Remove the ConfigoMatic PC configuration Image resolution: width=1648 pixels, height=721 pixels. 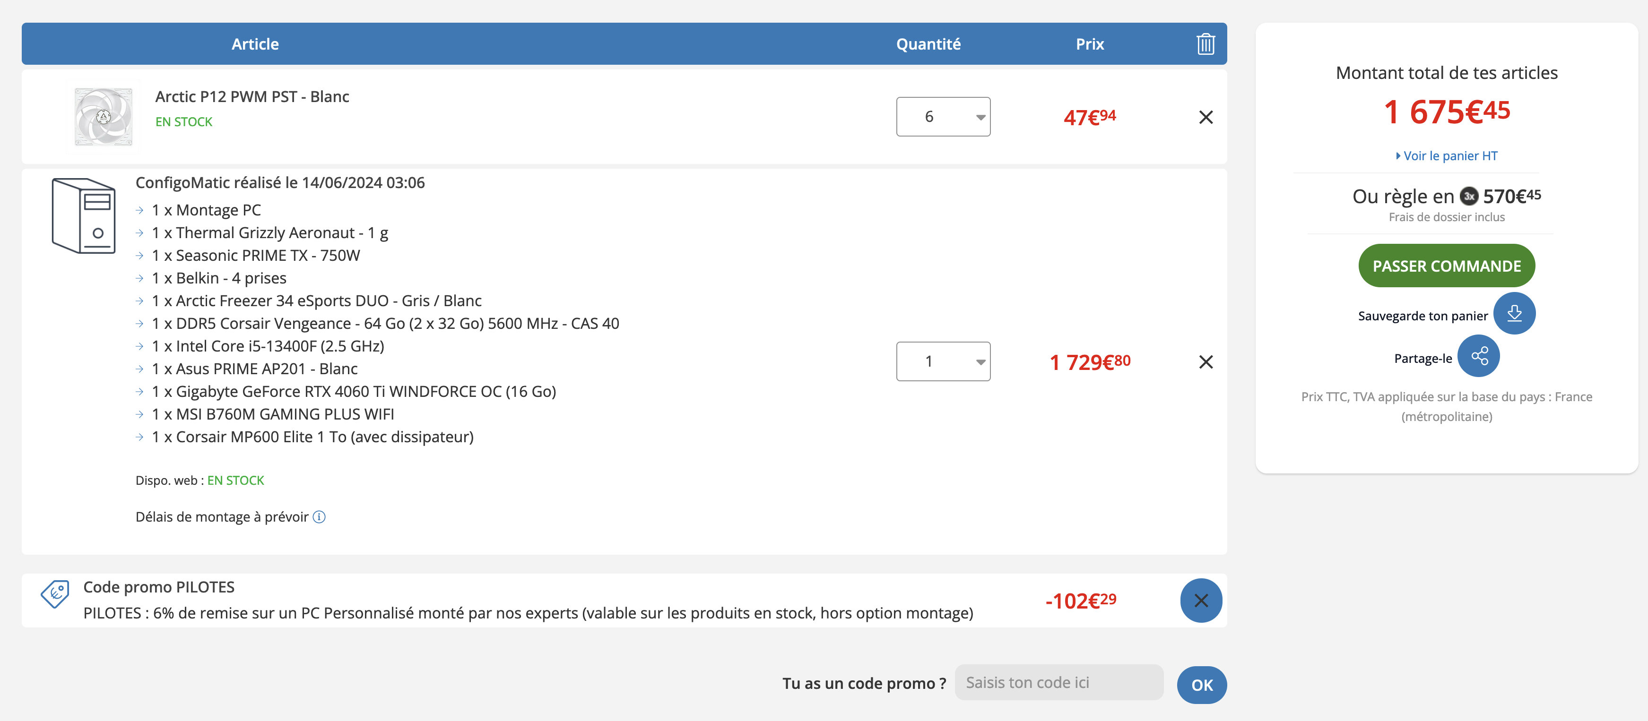coord(1206,362)
